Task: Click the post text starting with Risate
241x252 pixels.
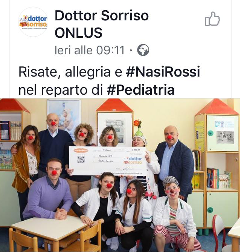Action: pyautogui.click(x=109, y=81)
